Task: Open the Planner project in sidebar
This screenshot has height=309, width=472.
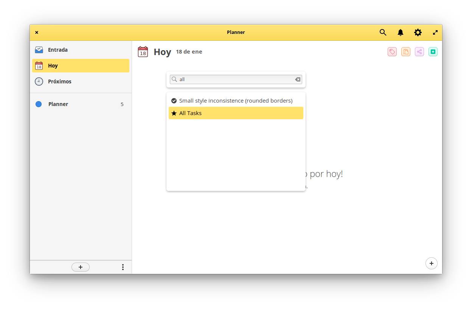Action: [x=81, y=104]
